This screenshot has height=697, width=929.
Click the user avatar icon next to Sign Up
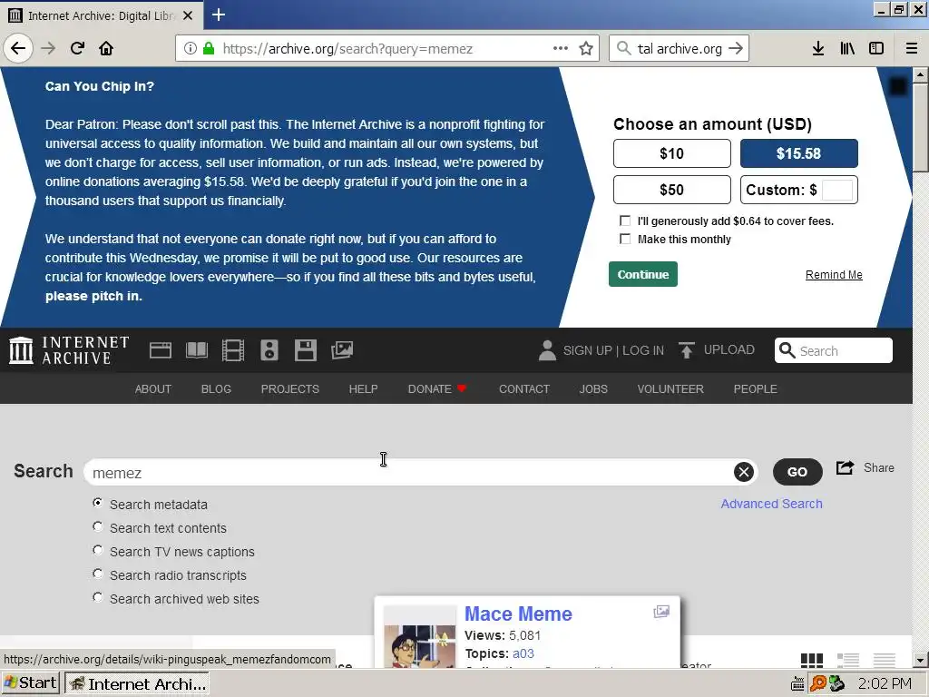coord(547,350)
